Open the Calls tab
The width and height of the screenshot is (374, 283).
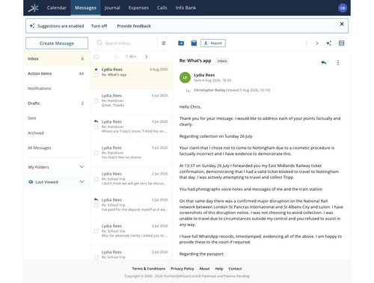coord(162,7)
